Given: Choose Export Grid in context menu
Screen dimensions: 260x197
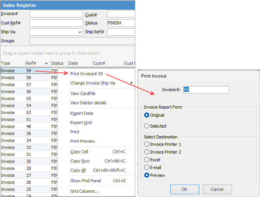Looking at the screenshot, I should click(81, 123).
